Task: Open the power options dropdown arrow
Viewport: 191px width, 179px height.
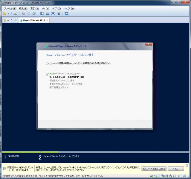Action: click(x=8, y=13)
